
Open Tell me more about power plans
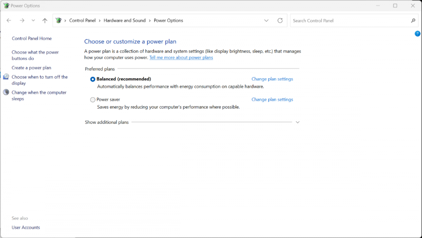click(x=181, y=57)
